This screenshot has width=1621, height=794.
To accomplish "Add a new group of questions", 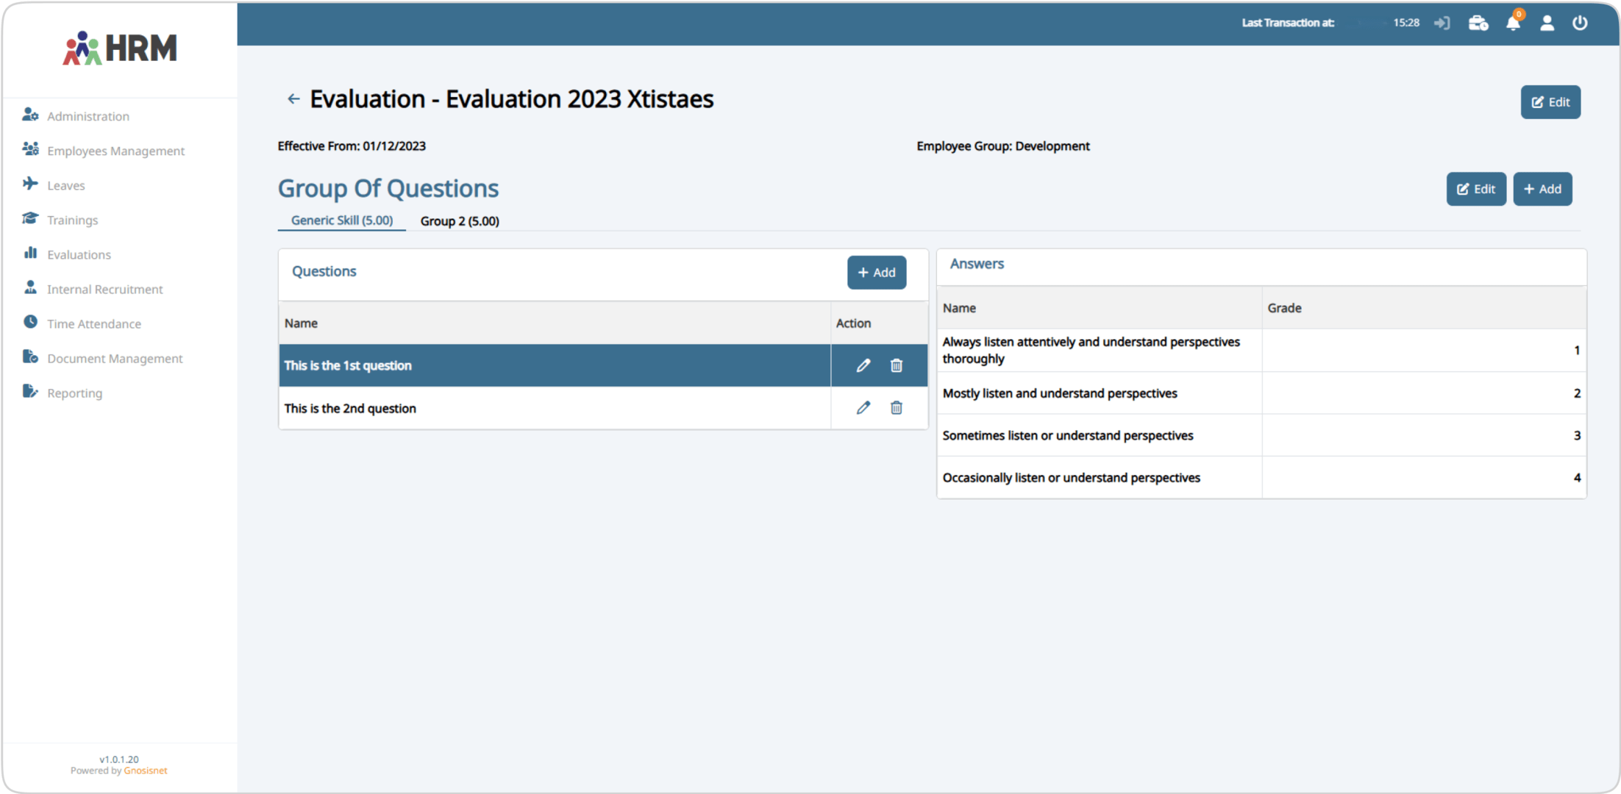I will (1542, 189).
